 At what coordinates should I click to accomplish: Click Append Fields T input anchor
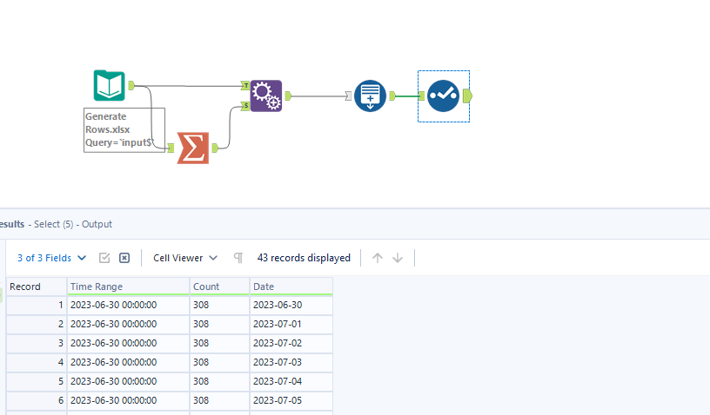tap(245, 85)
